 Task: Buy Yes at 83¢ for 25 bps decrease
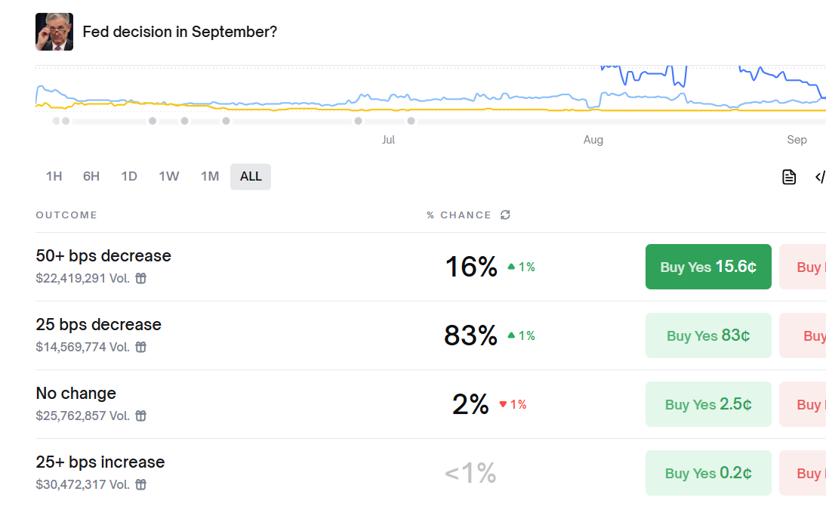[x=708, y=335]
